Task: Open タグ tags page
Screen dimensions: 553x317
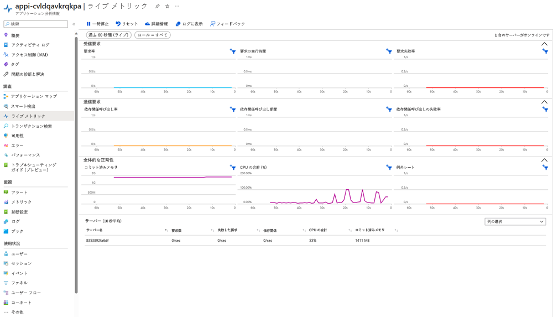Action: pos(15,64)
